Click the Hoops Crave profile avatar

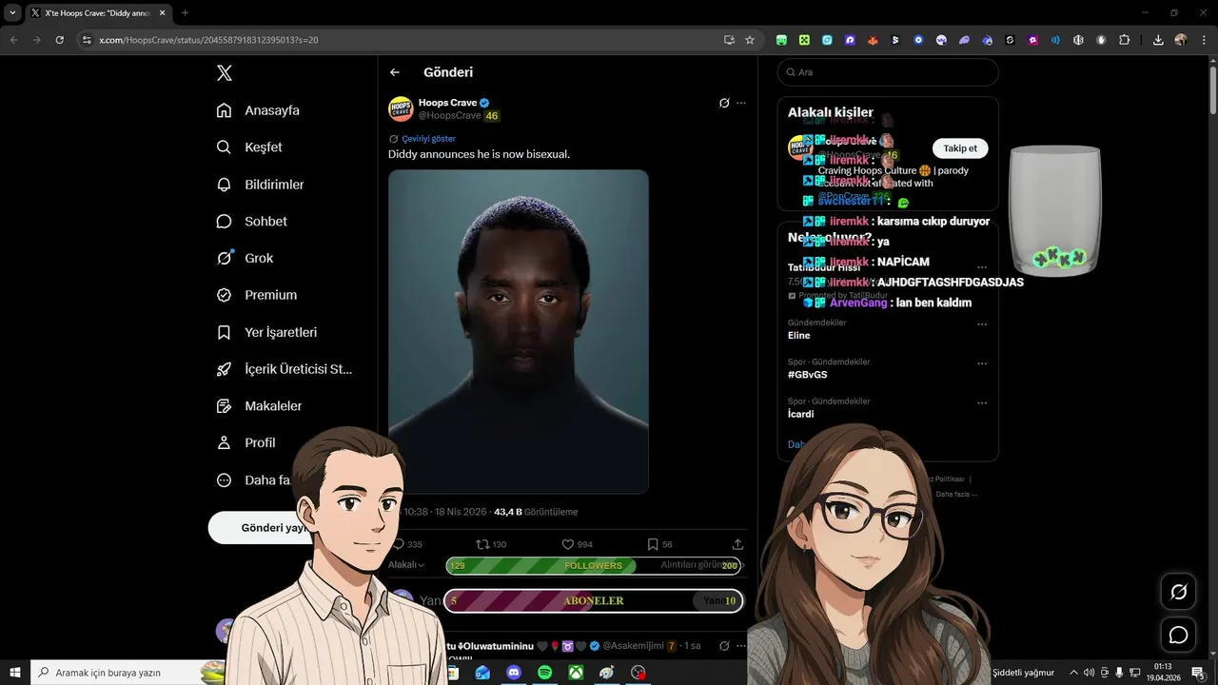(x=401, y=108)
